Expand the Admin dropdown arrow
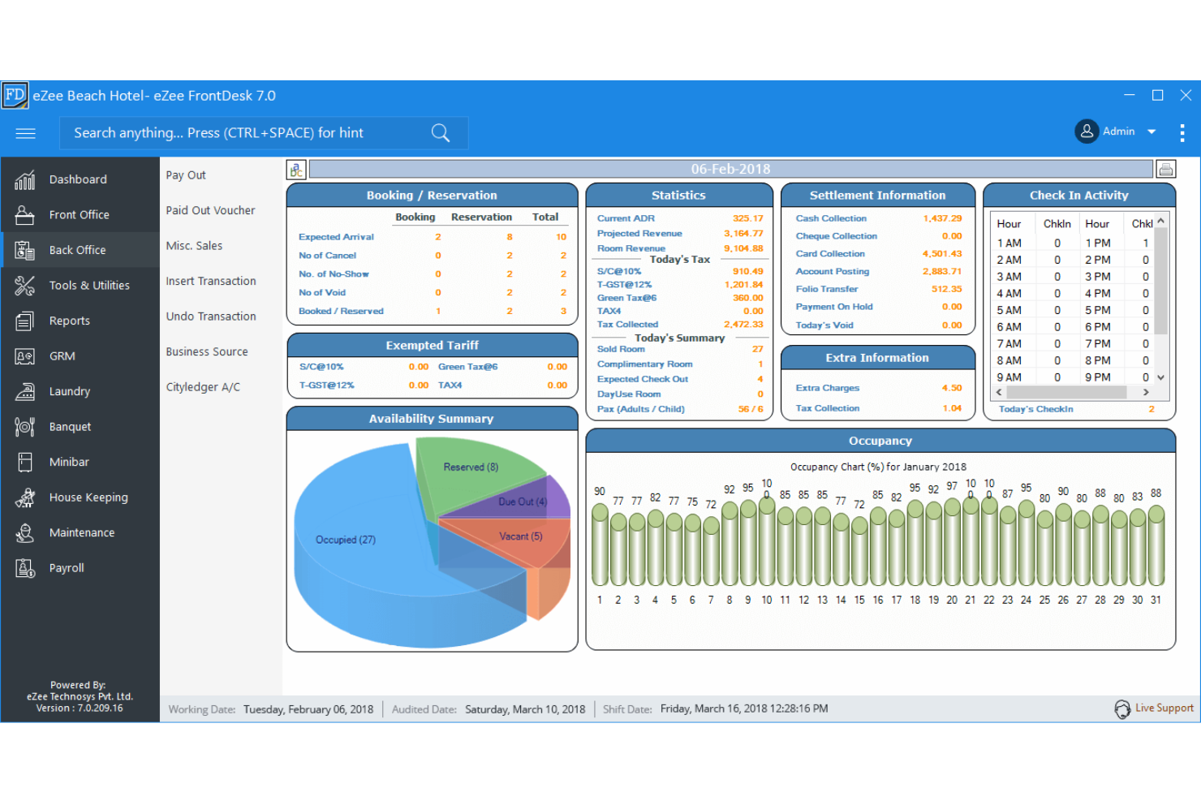 (1151, 131)
